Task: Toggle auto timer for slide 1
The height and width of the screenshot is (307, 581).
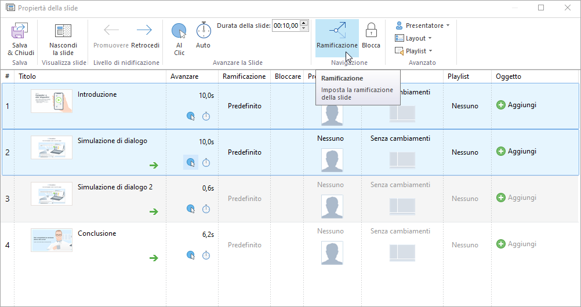Action: coord(206,116)
